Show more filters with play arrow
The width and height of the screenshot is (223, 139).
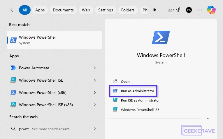click(155, 10)
